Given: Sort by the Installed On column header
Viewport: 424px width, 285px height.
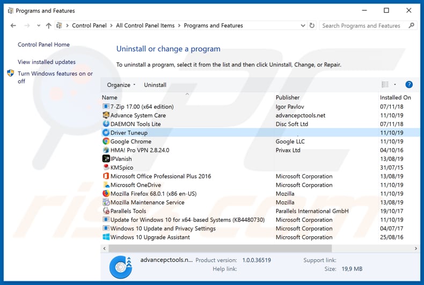Looking at the screenshot, I should coord(395,98).
